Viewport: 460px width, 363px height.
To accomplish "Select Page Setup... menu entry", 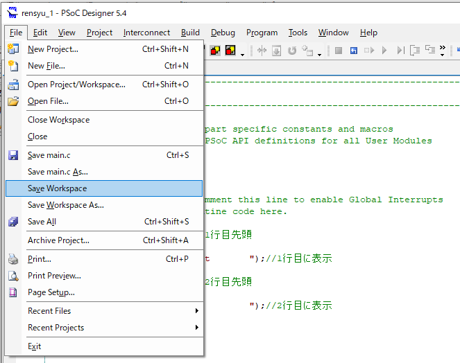I will coord(104,292).
